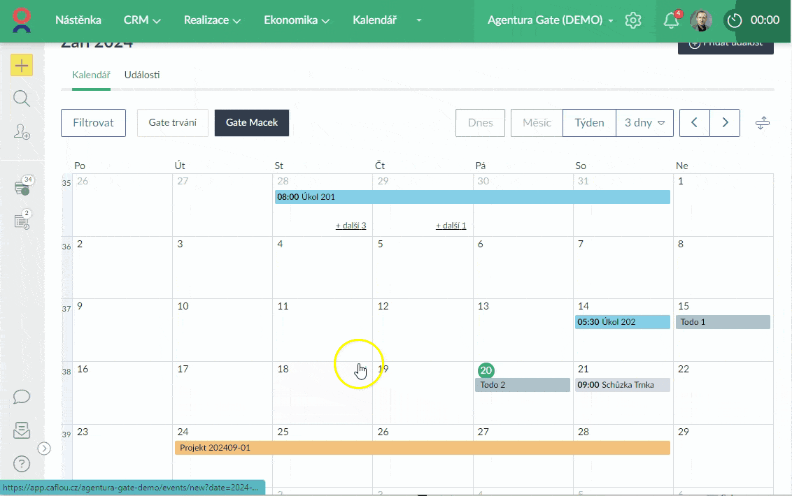Toggle the Gate Macek calendar filter
Viewport: 792px width, 496px height.
click(x=252, y=122)
